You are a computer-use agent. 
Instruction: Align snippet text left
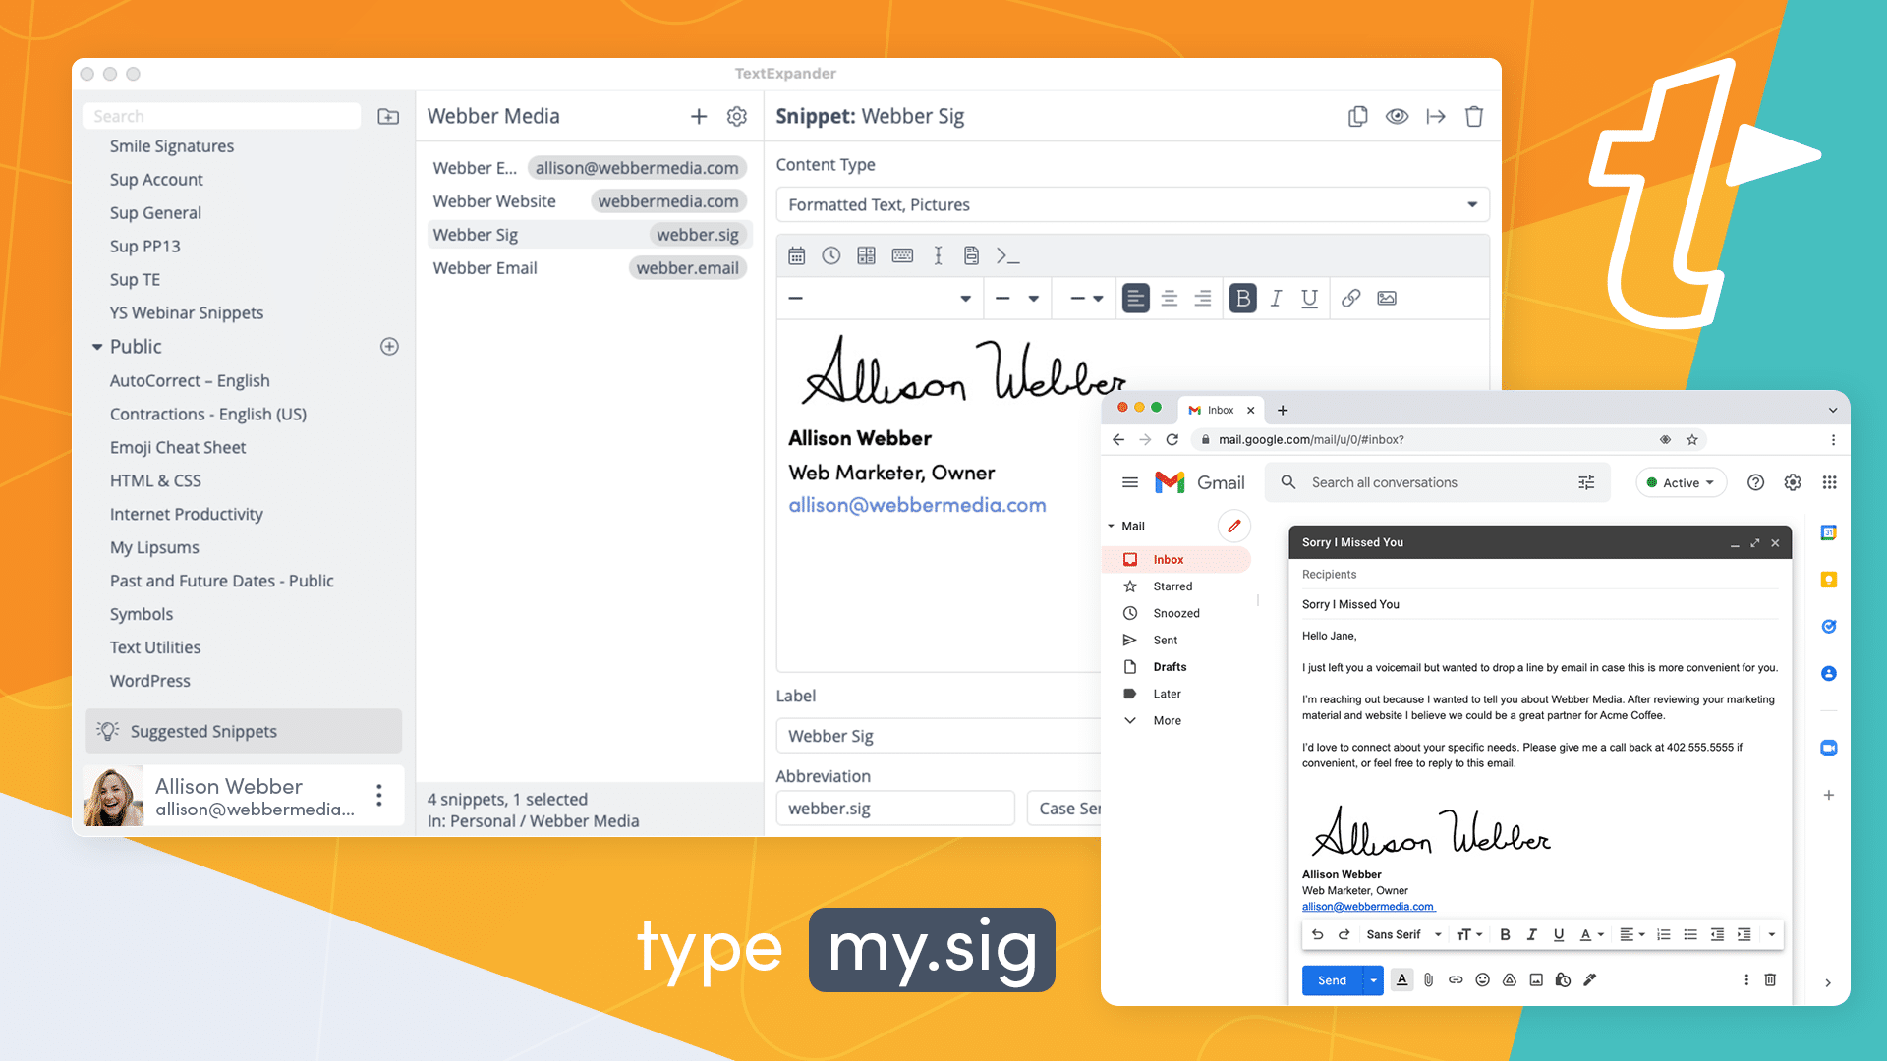[x=1136, y=299]
